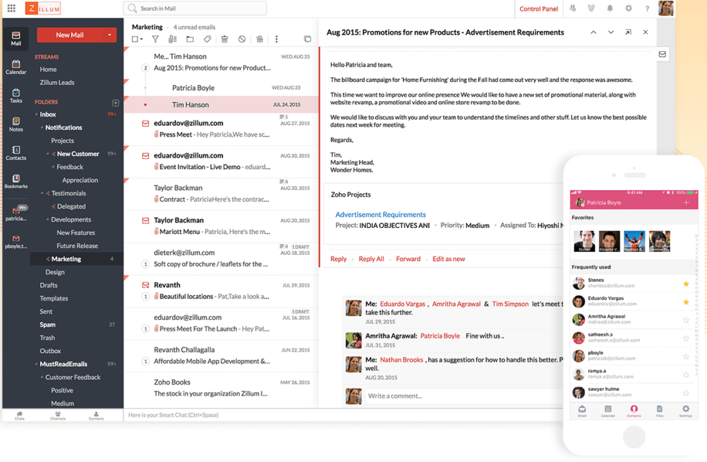Move selected mail using the folder icon

(191, 39)
